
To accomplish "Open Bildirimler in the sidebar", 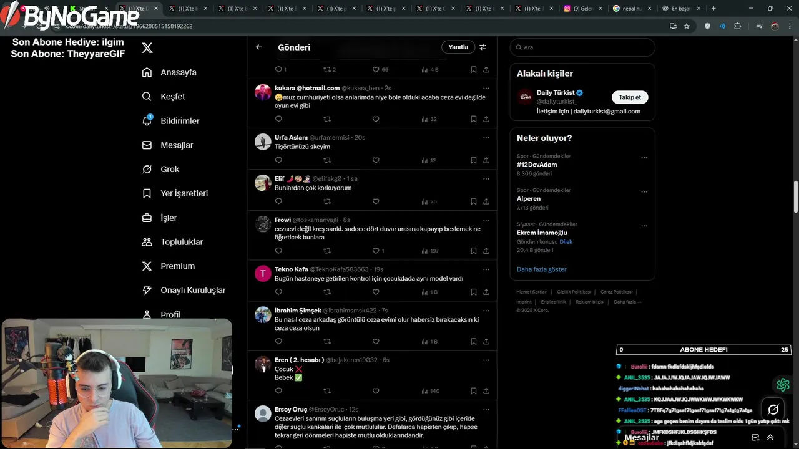I will click(170, 121).
